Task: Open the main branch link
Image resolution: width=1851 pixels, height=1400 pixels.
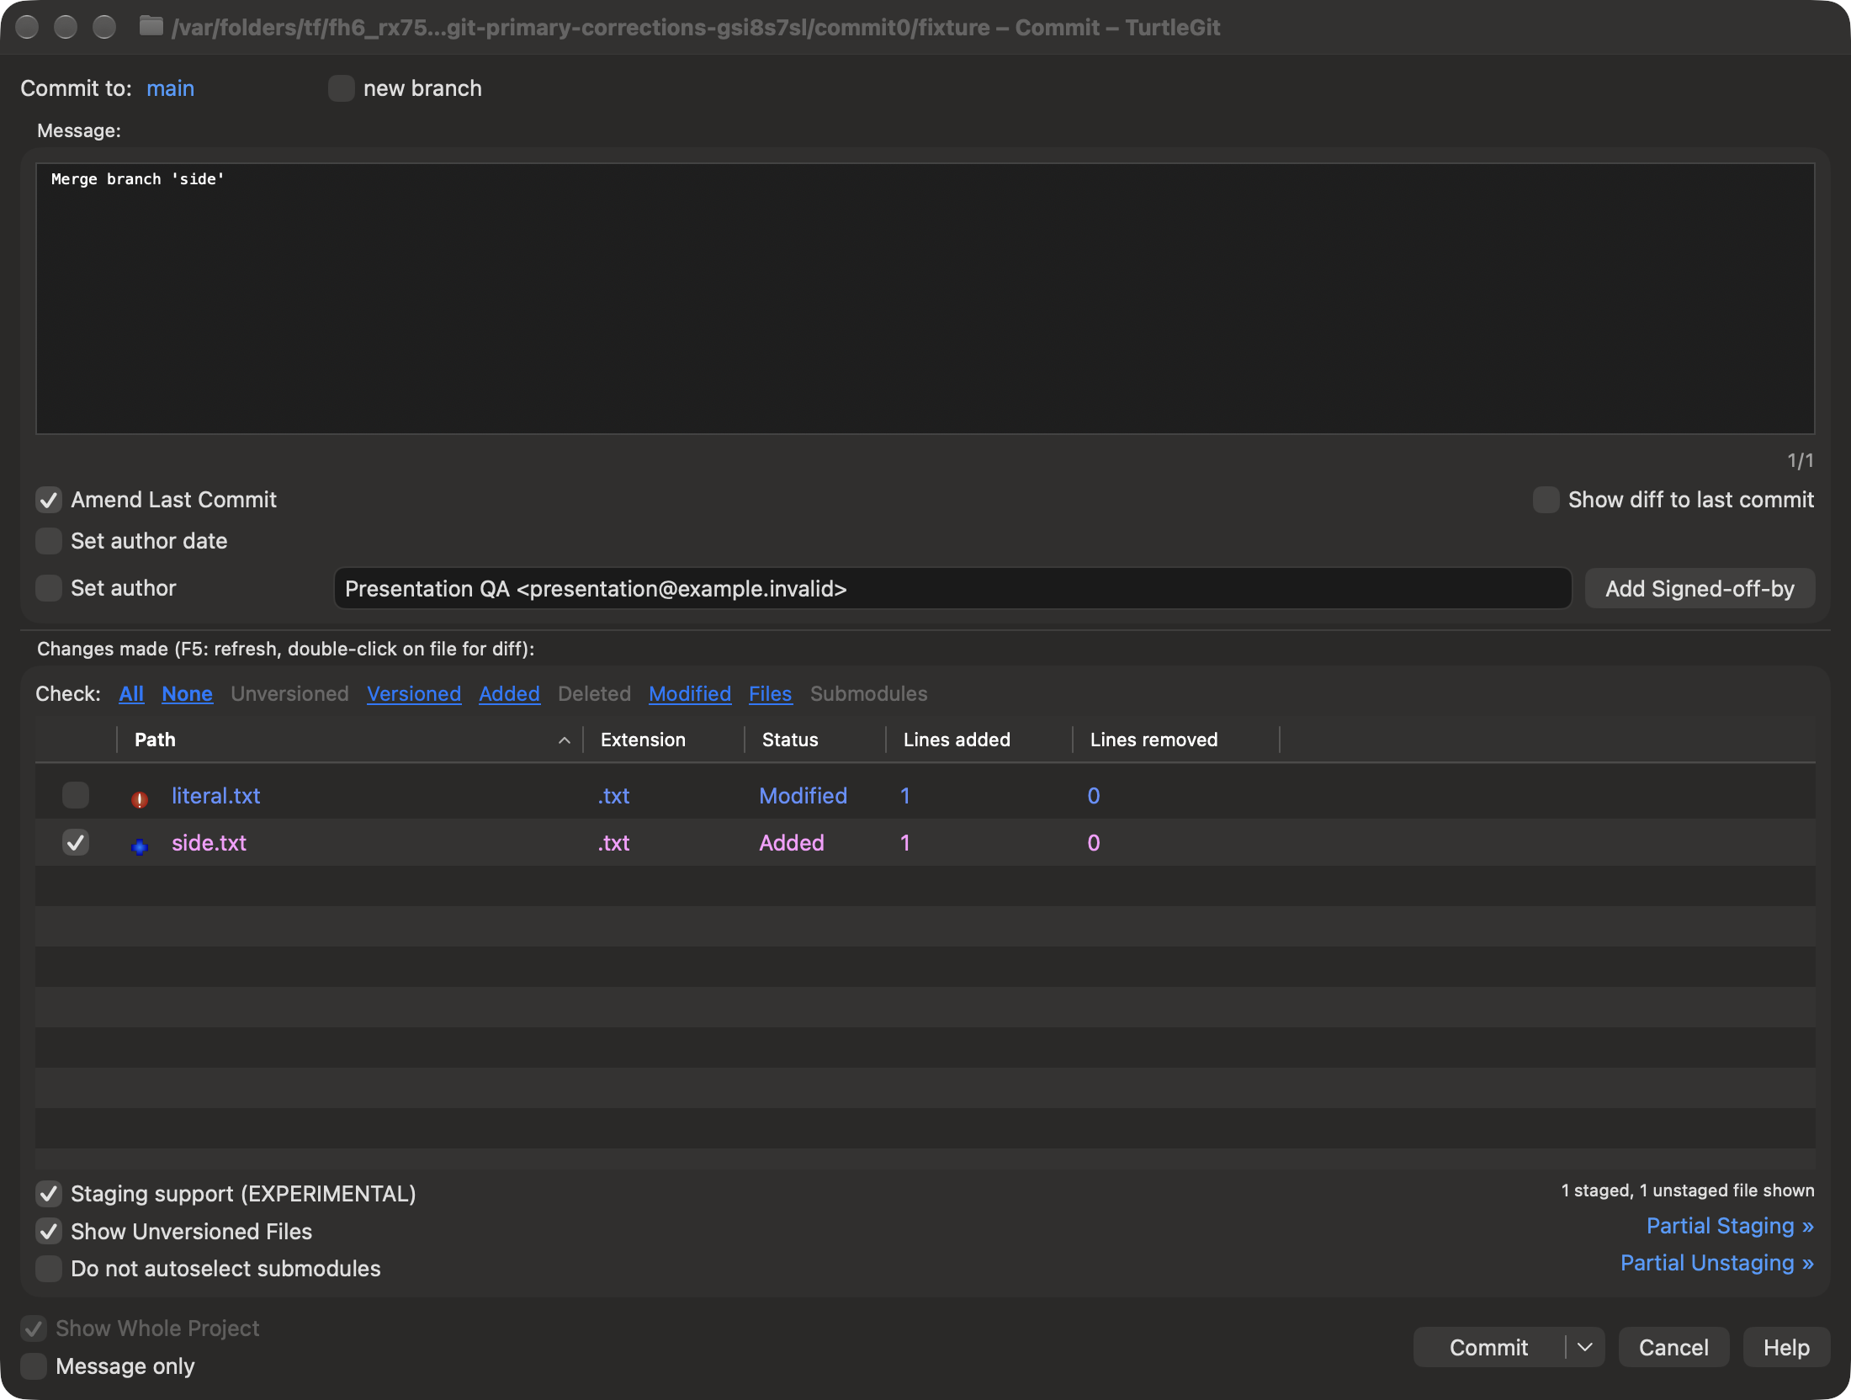Action: point(170,88)
